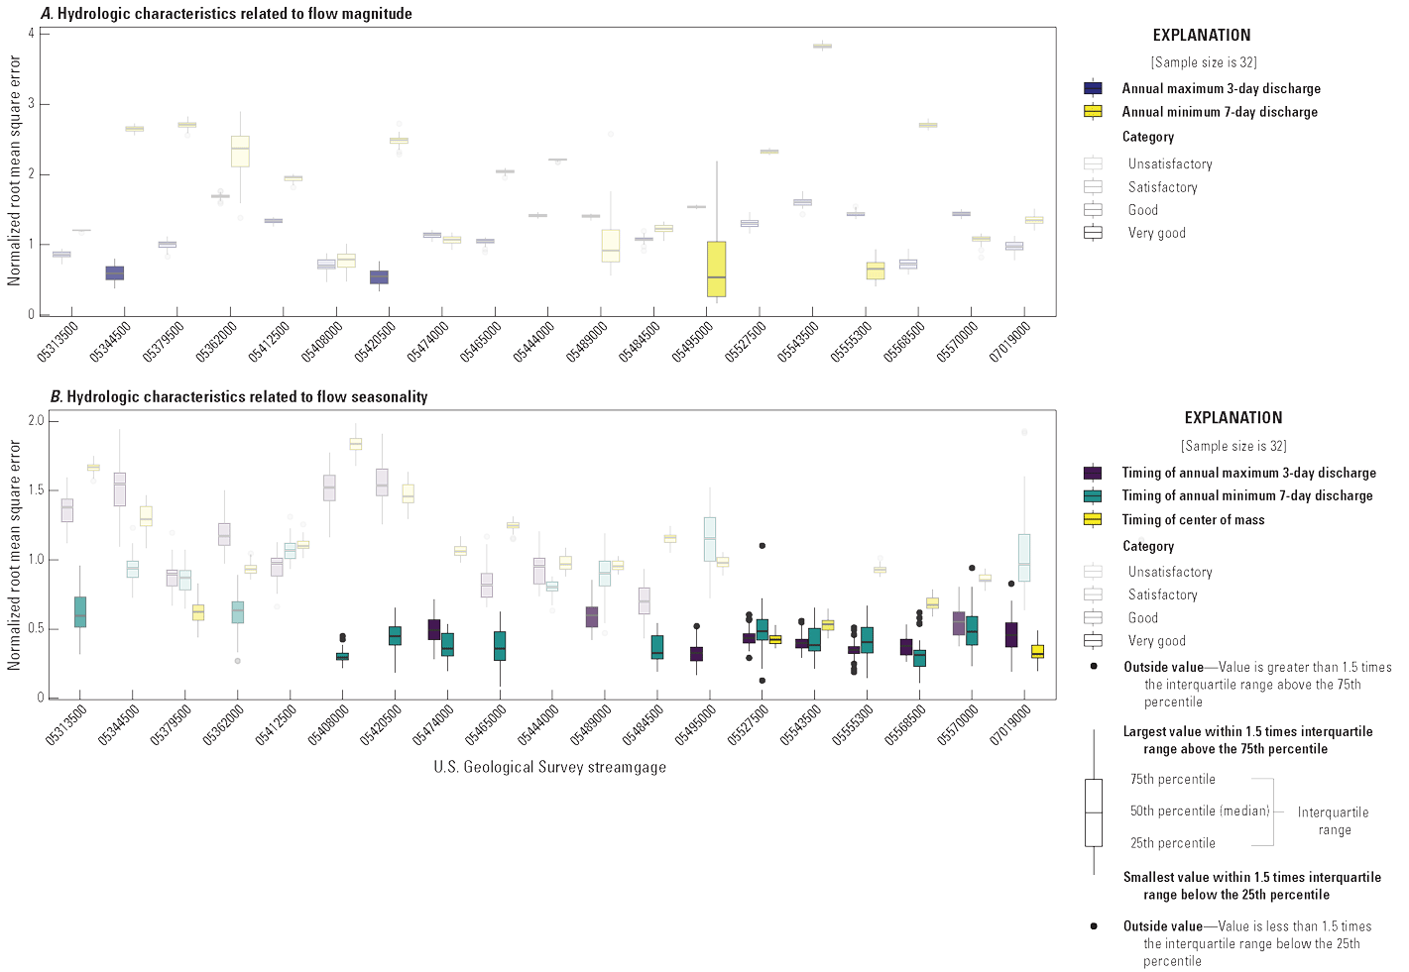Expand the Category section in panel B explanation

coord(1147,546)
